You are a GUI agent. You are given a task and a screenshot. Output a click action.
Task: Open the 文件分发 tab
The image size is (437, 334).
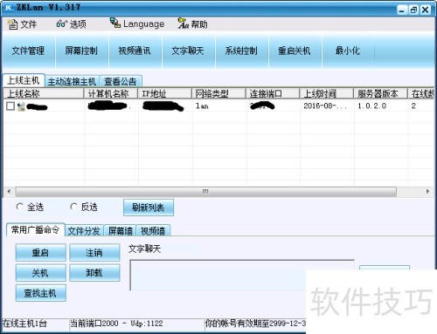[84, 231]
